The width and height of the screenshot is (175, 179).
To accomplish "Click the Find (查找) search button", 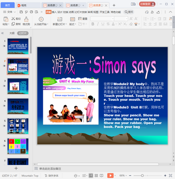I will 129,12.
